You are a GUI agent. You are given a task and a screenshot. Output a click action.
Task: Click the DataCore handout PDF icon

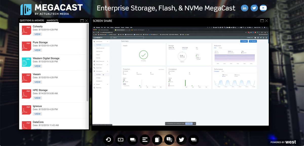tap(26, 126)
